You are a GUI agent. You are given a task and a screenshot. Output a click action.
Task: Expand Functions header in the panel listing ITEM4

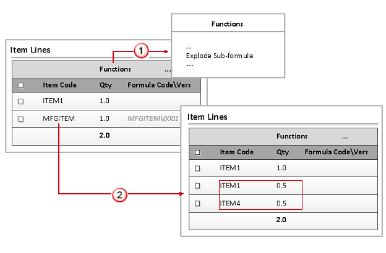(292, 136)
